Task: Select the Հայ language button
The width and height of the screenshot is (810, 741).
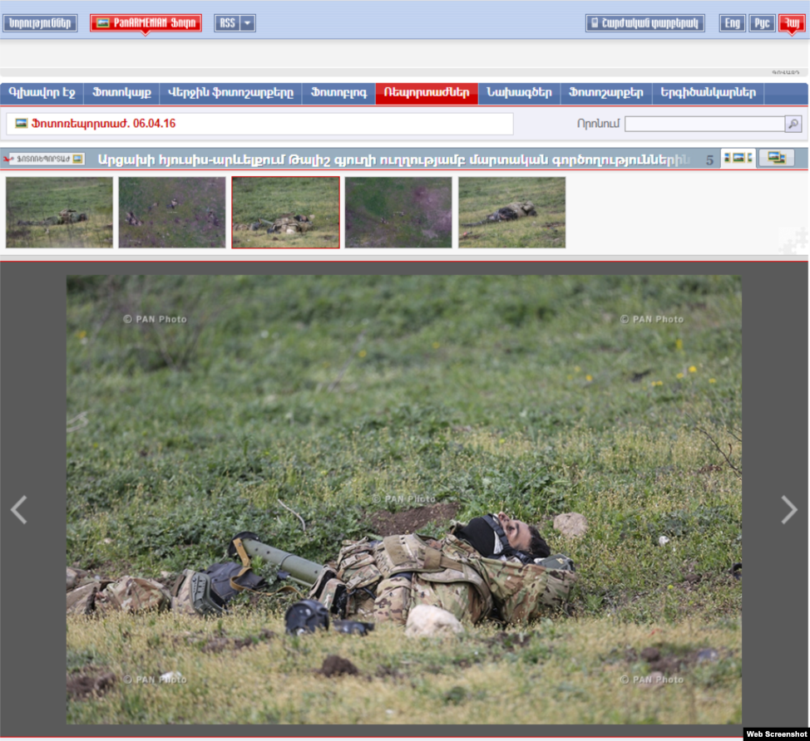Action: tap(791, 23)
